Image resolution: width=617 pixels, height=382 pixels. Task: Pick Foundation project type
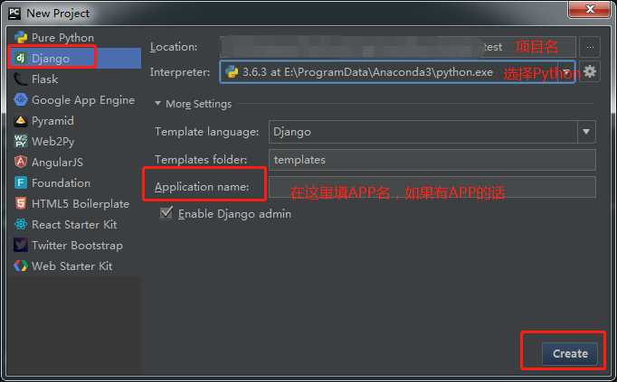pyautogui.click(x=75, y=183)
